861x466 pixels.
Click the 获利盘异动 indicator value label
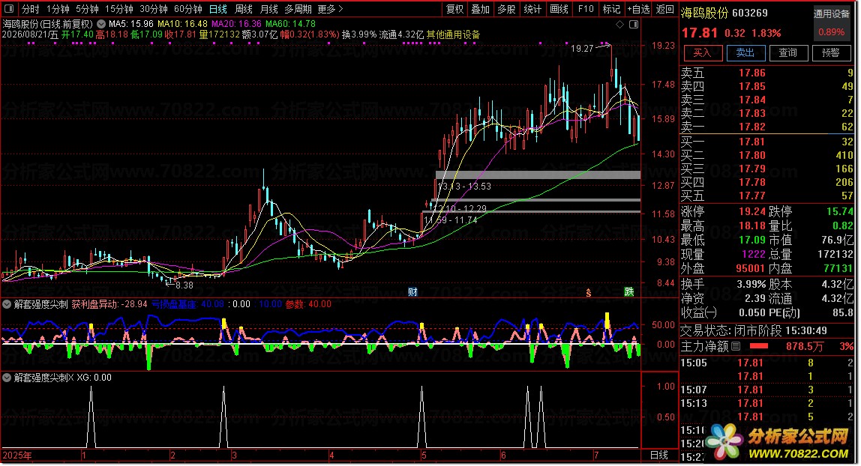click(x=109, y=304)
